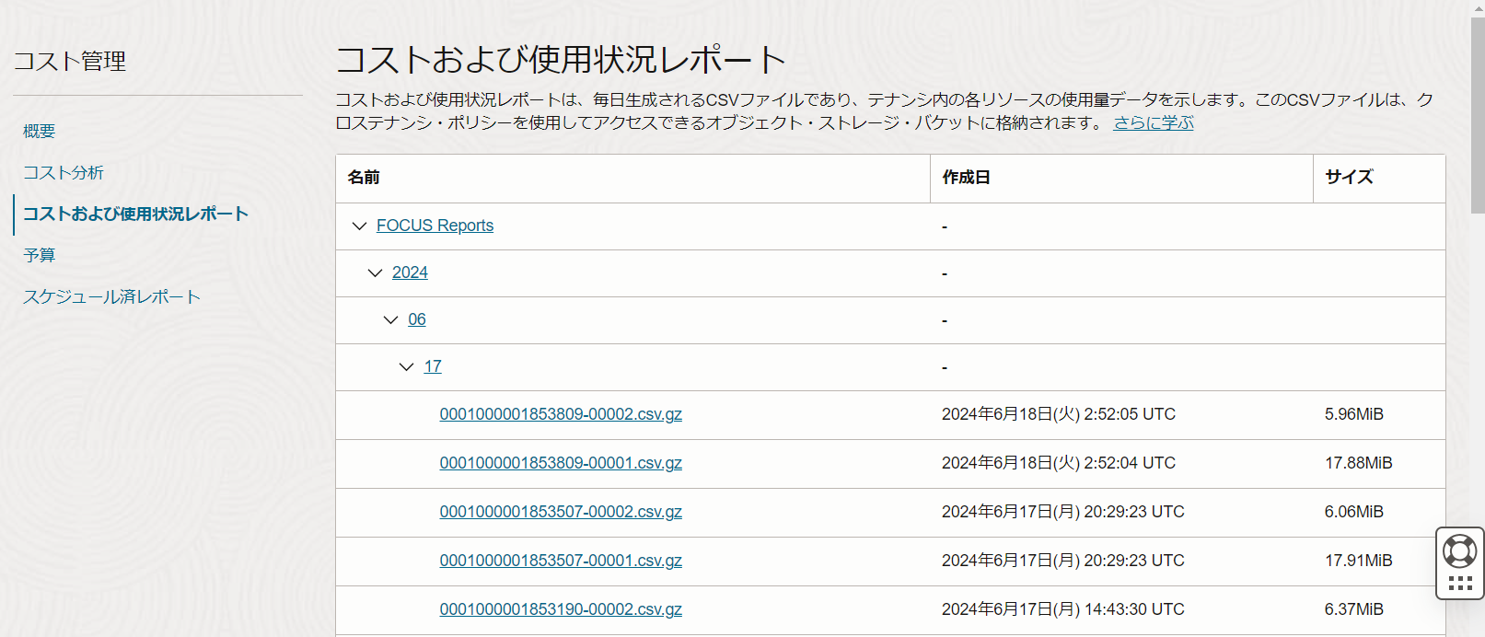Click the 作成日 column header

1121,178
